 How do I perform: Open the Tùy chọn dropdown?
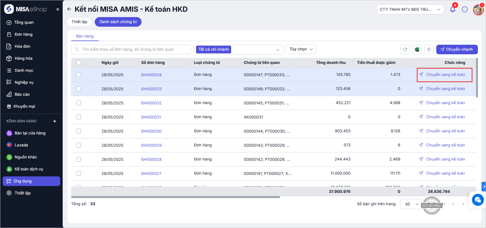click(x=301, y=49)
